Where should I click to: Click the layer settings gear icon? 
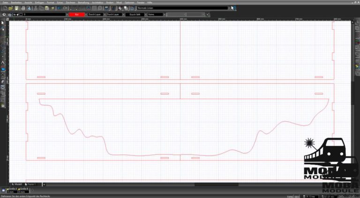[x=4, y=15]
